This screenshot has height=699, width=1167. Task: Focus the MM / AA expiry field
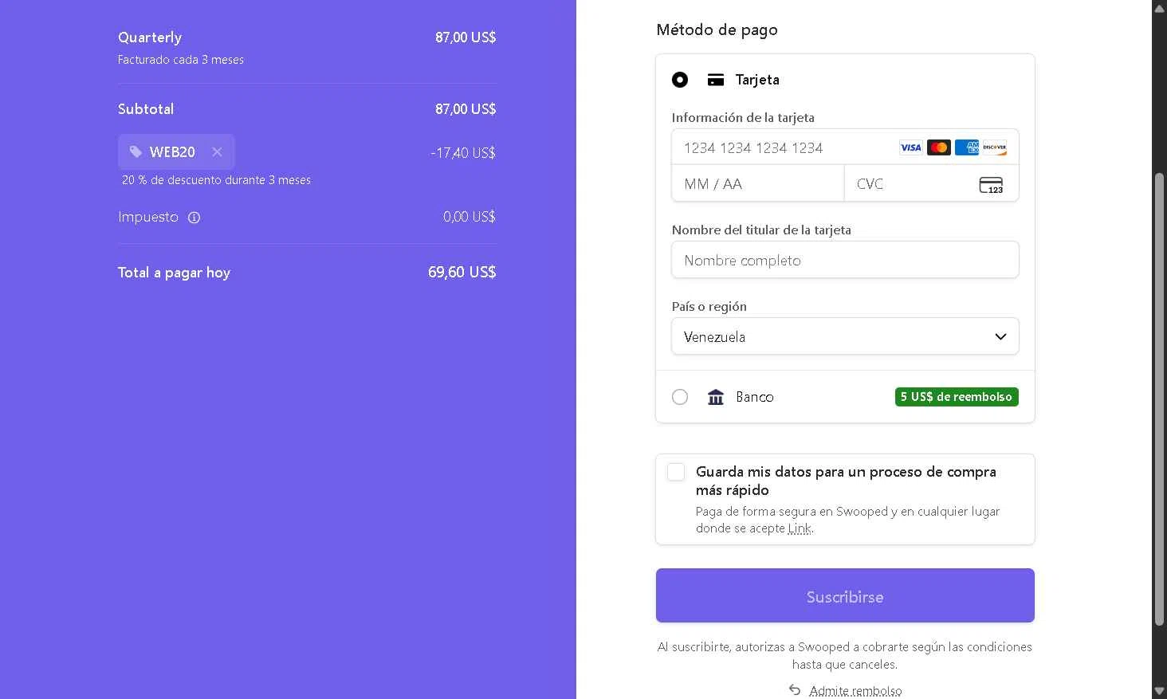(758, 184)
